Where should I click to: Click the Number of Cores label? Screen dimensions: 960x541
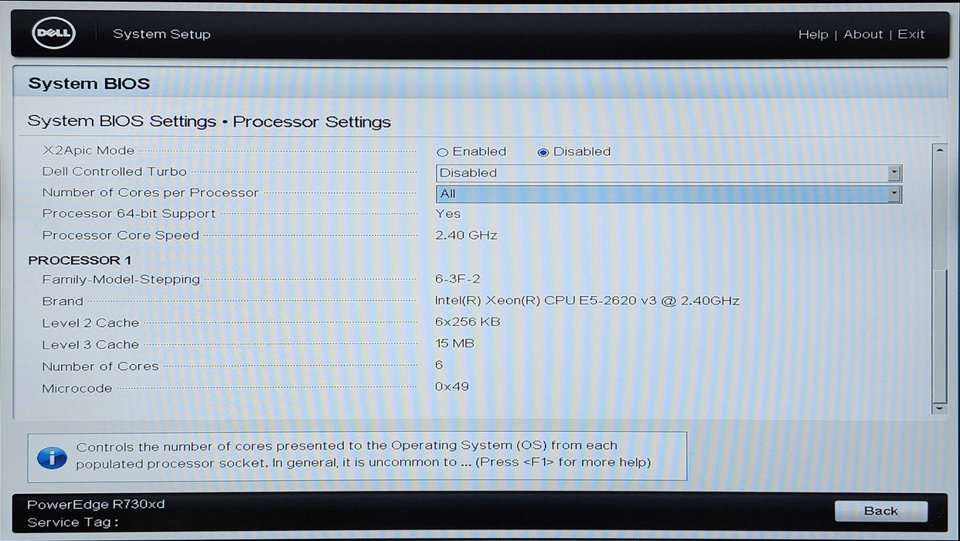point(100,366)
